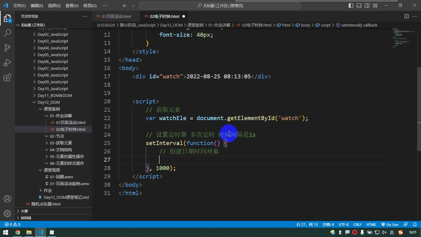421x237 pixels.
Task: Toggle Secondary Side Bar visibility
Action: [367, 6]
